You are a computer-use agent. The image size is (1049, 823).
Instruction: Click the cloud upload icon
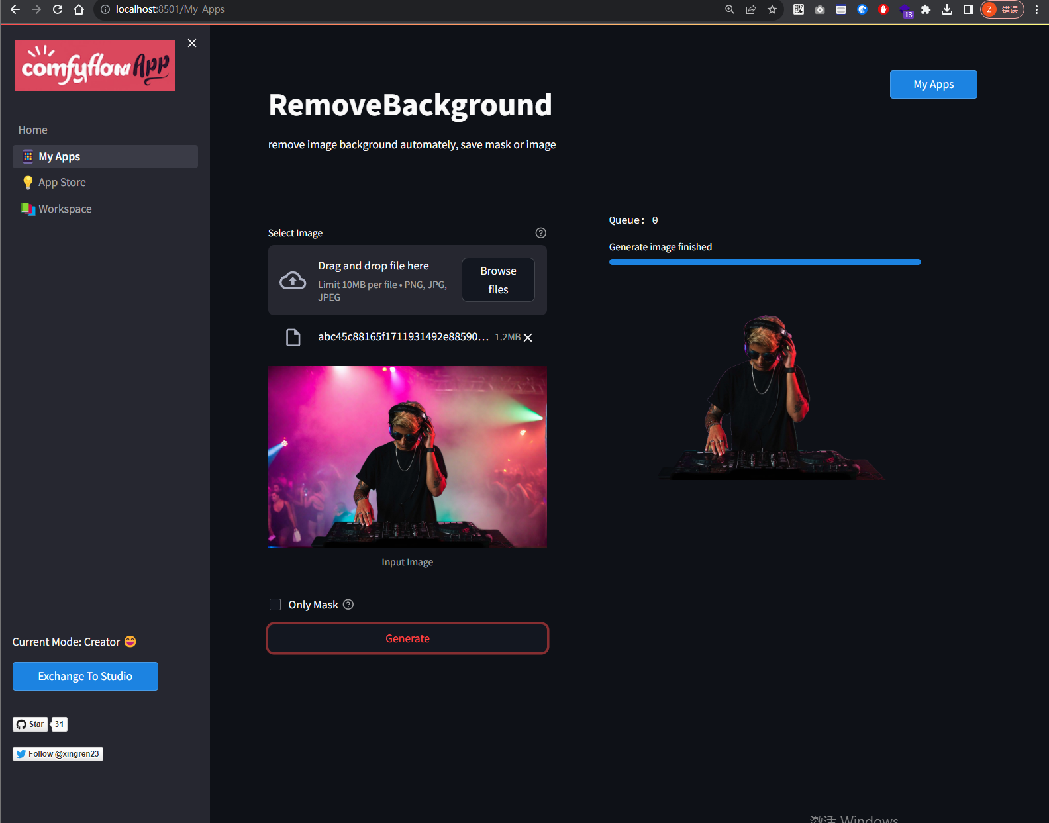click(293, 281)
